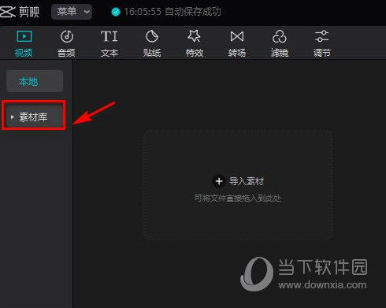The height and width of the screenshot is (308, 386).
Task: Select the 本地 (Local) category
Action: tap(35, 81)
